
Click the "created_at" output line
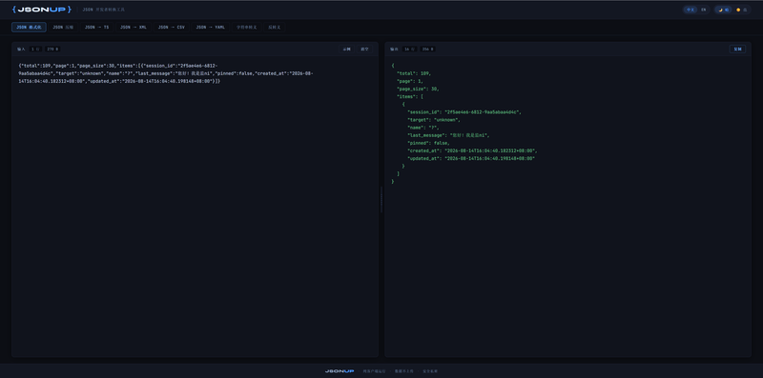tap(472, 151)
